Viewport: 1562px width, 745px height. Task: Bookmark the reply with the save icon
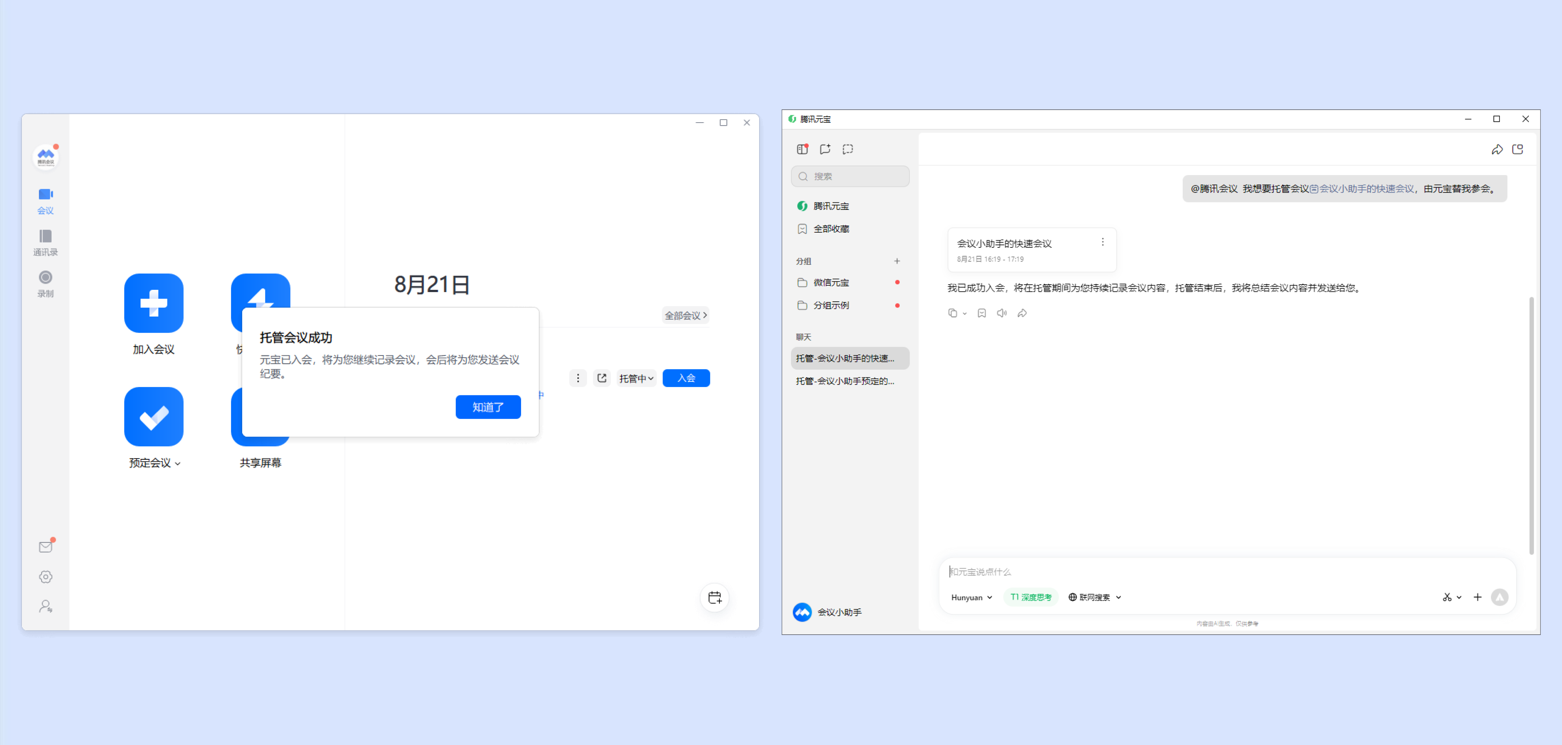click(981, 313)
